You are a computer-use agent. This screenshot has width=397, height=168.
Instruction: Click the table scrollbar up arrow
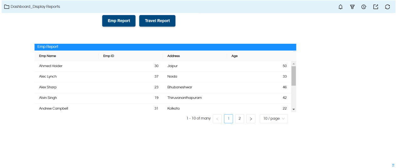click(294, 64)
